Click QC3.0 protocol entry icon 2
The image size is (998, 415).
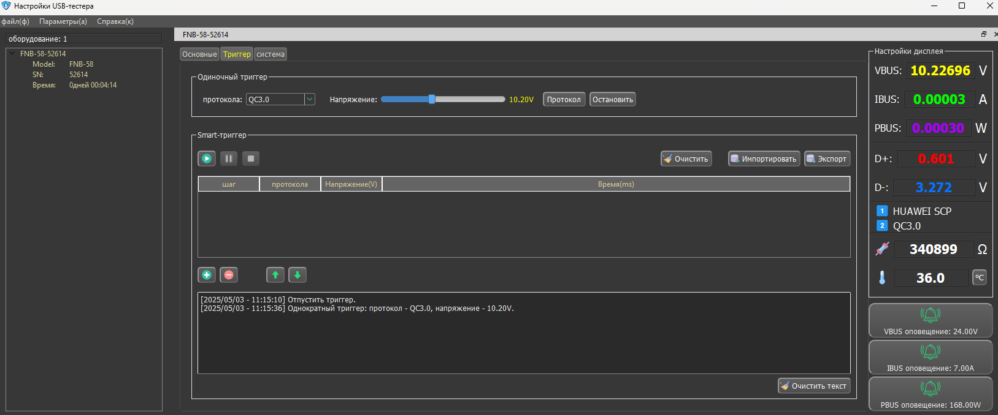882,226
